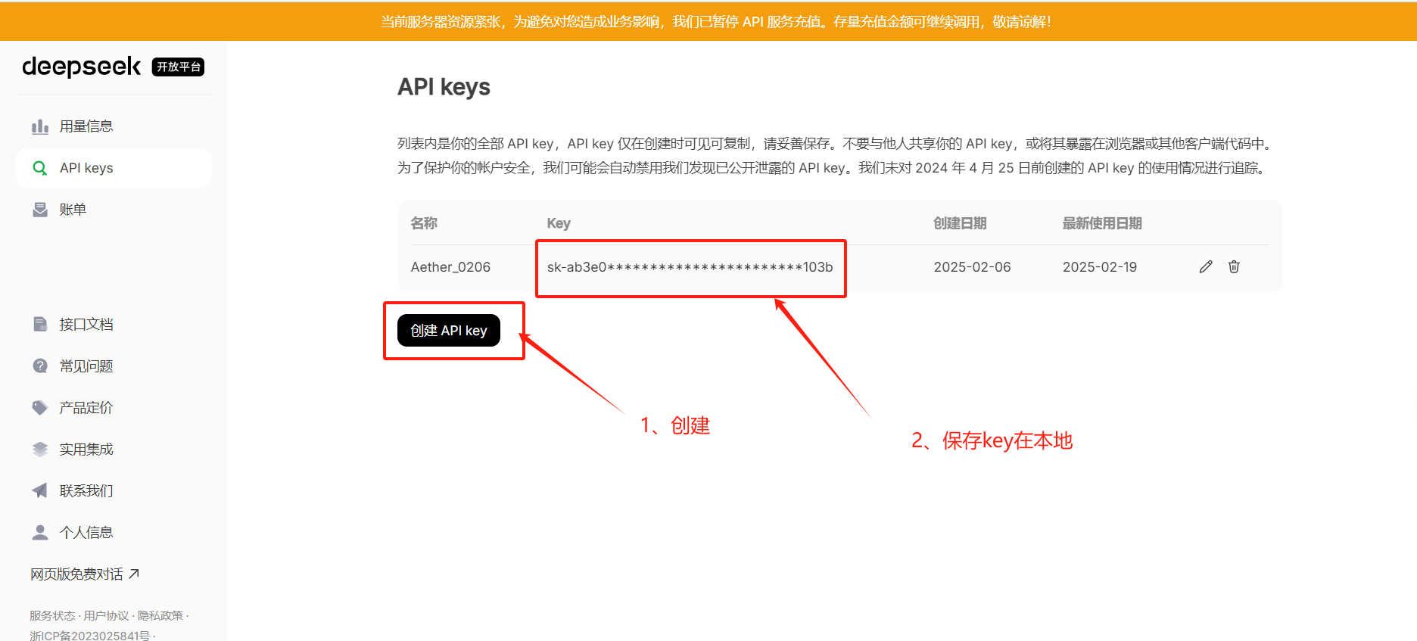Open the 网页版免费对话 external link
Image resolution: width=1417 pixels, height=641 pixels.
coord(85,574)
